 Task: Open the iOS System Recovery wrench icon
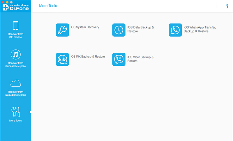point(62,30)
